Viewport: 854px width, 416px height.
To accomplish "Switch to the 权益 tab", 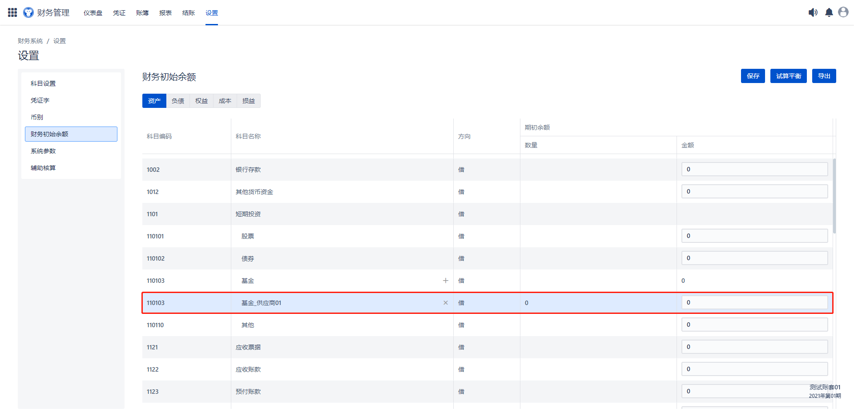I will pyautogui.click(x=201, y=101).
